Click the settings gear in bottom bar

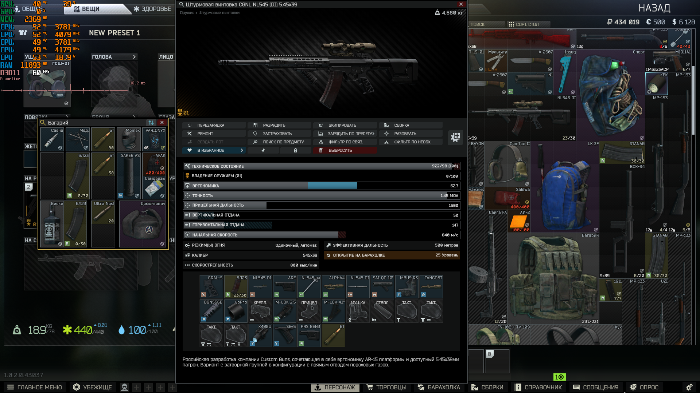(689, 387)
